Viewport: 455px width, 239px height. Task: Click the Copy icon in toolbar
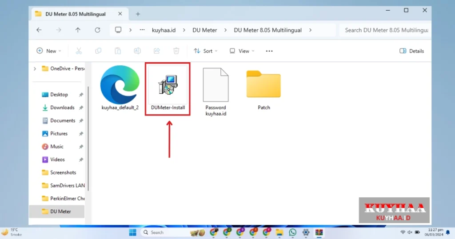coord(98,51)
